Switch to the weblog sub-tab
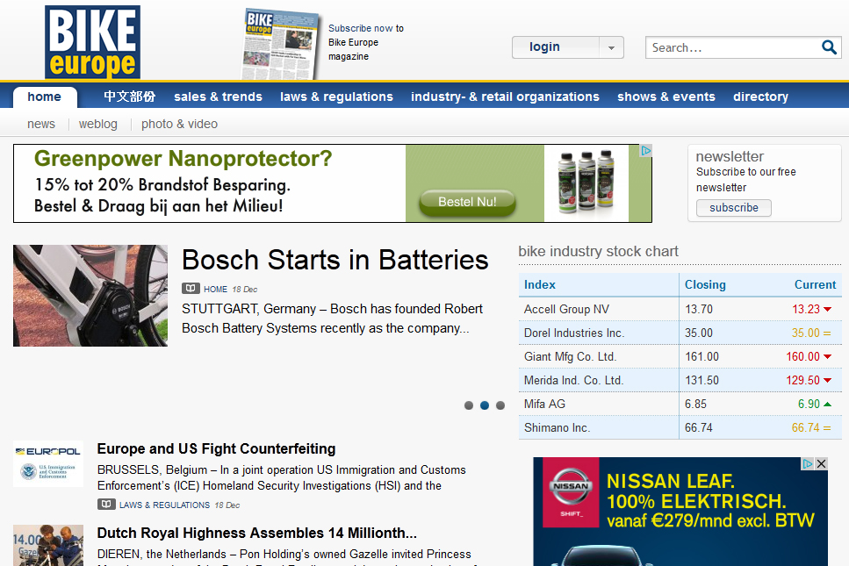This screenshot has height=566, width=849. pos(97,124)
